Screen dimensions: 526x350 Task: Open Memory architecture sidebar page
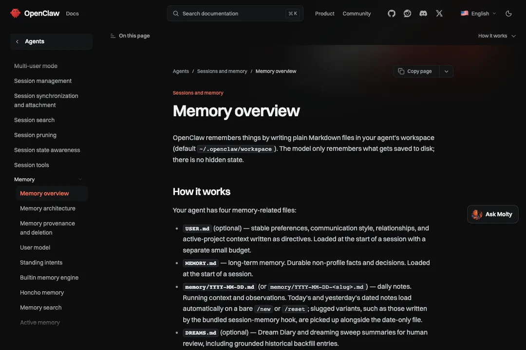click(48, 209)
